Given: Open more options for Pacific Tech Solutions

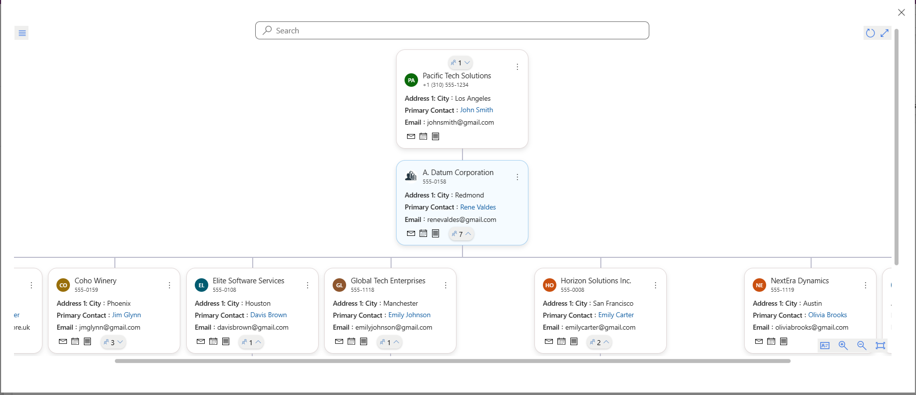Looking at the screenshot, I should 517,67.
